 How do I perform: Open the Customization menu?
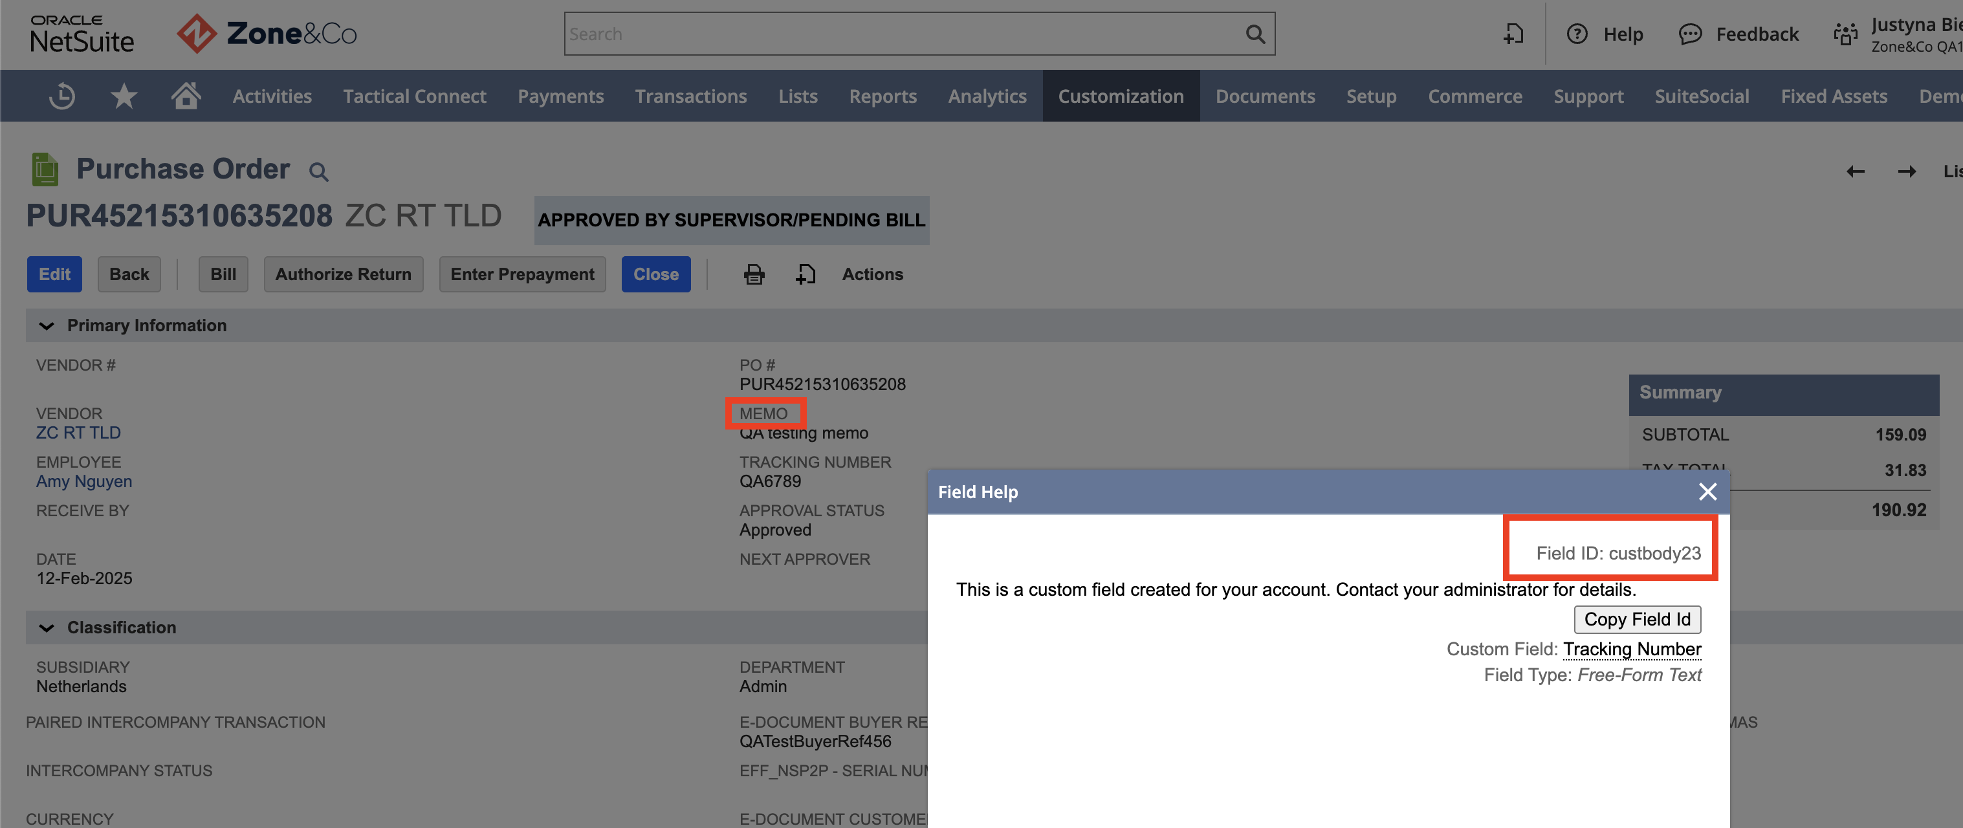(x=1120, y=97)
